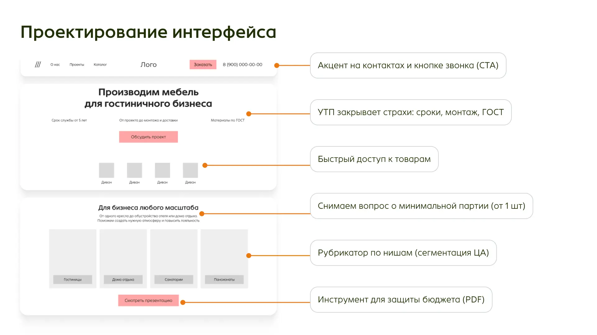
Task: Call the 8 (900) 000-00-00 phone link
Action: pos(242,65)
